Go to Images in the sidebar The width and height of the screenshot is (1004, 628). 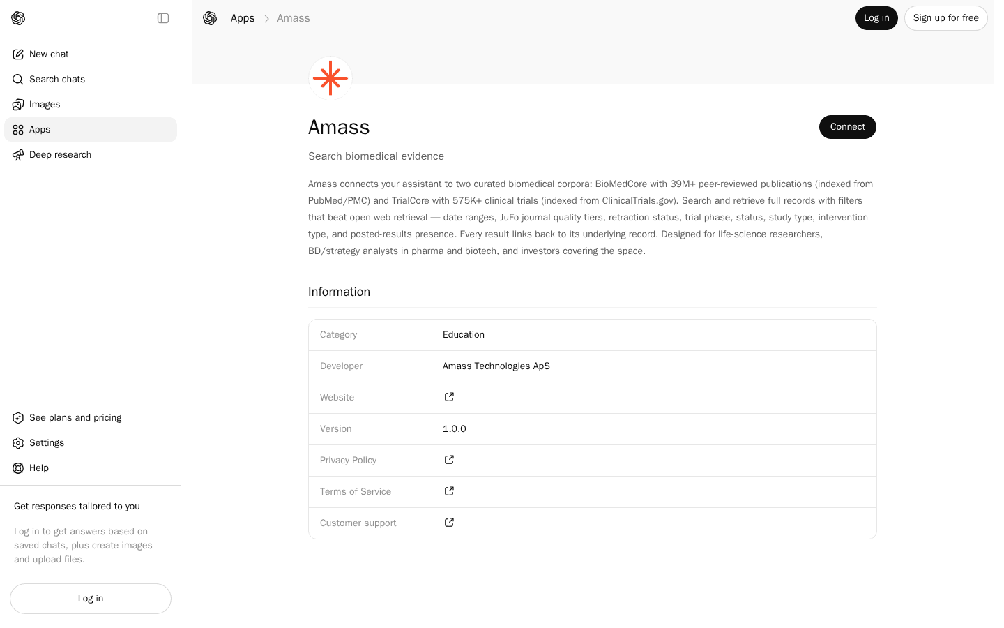point(91,105)
